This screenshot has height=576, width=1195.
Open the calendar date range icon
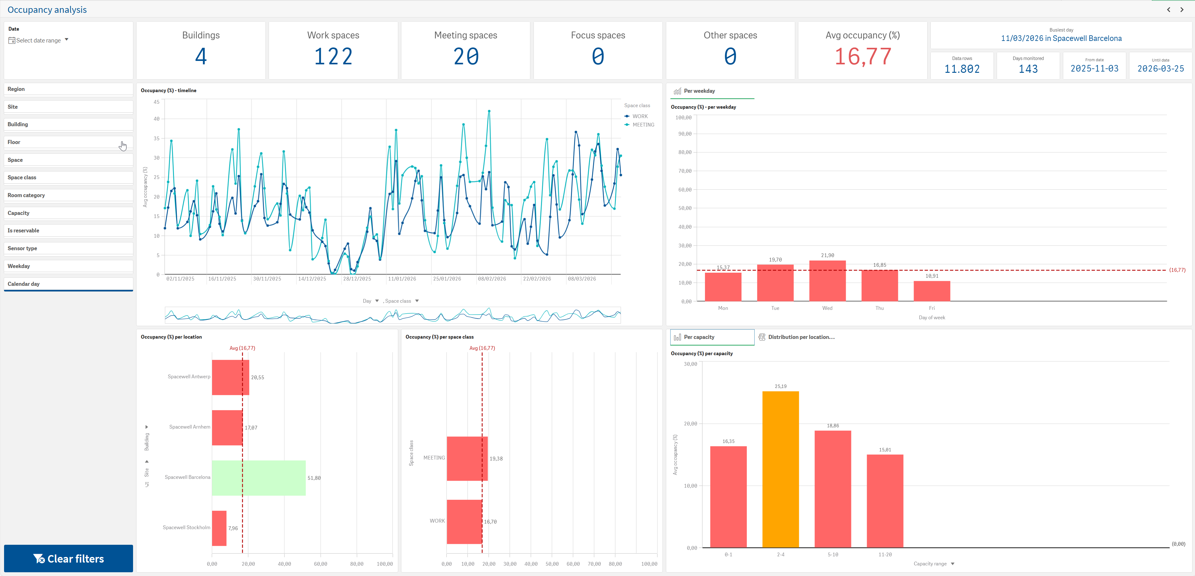click(x=12, y=41)
